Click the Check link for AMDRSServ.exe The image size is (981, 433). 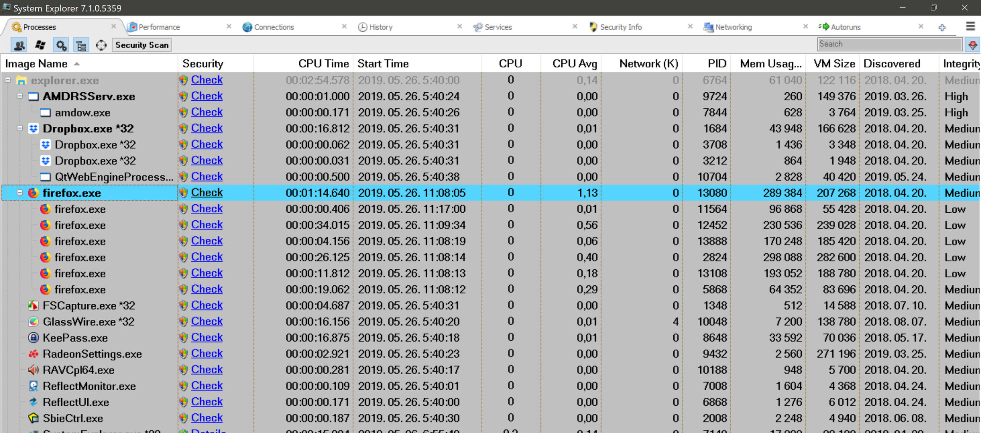pos(207,96)
